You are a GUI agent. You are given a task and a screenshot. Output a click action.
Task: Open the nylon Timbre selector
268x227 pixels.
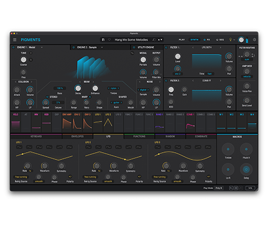pyautogui.click(x=113, y=89)
